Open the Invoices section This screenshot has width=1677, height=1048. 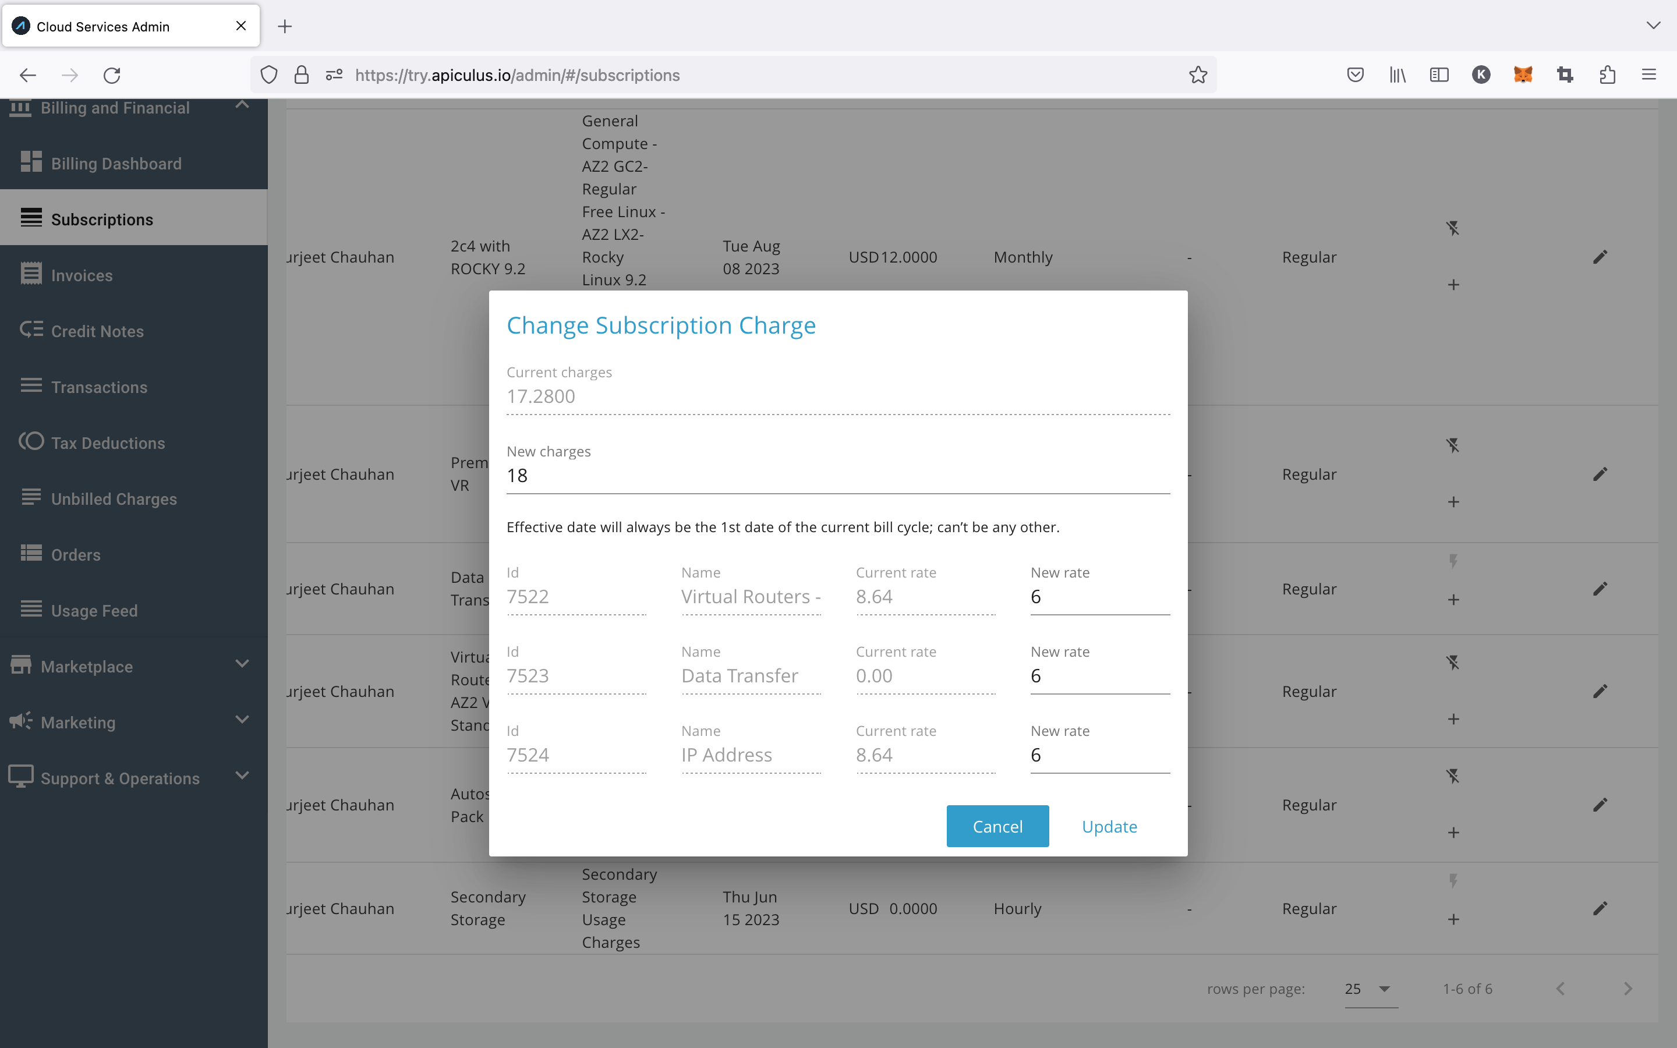[81, 274]
